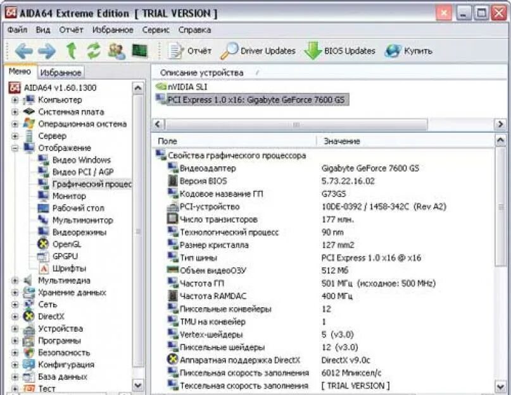The height and width of the screenshot is (395, 511).
Task: Click the Аппаратная поддержка DirectX icon
Action: pyautogui.click(x=172, y=360)
